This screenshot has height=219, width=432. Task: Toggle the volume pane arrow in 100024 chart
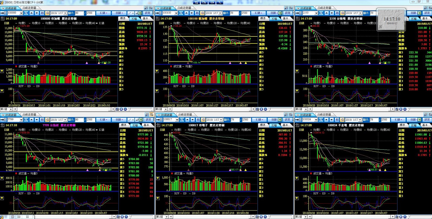(297, 178)
